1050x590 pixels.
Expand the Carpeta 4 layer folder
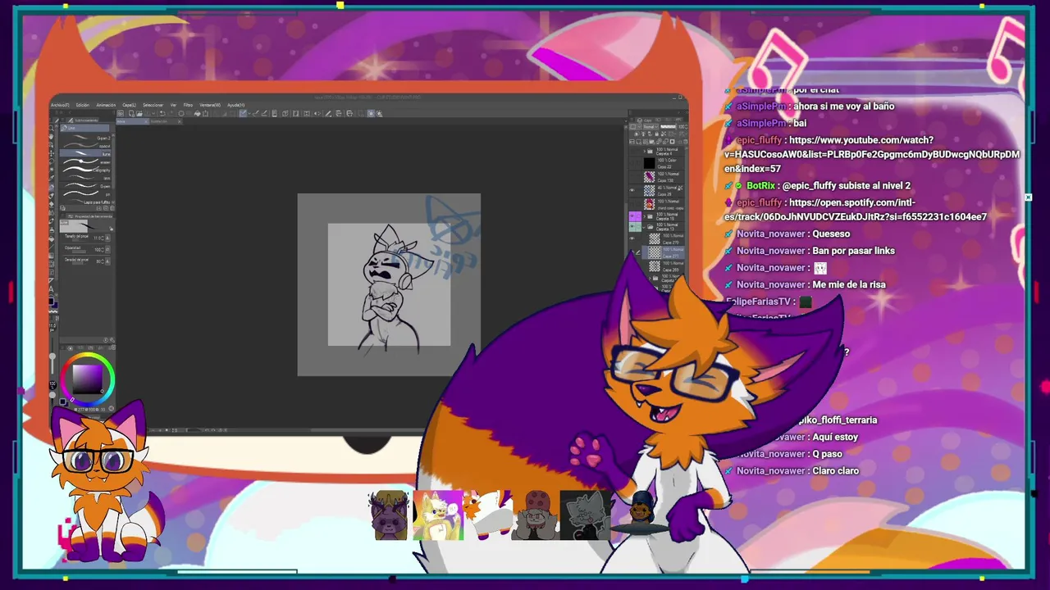coord(645,152)
